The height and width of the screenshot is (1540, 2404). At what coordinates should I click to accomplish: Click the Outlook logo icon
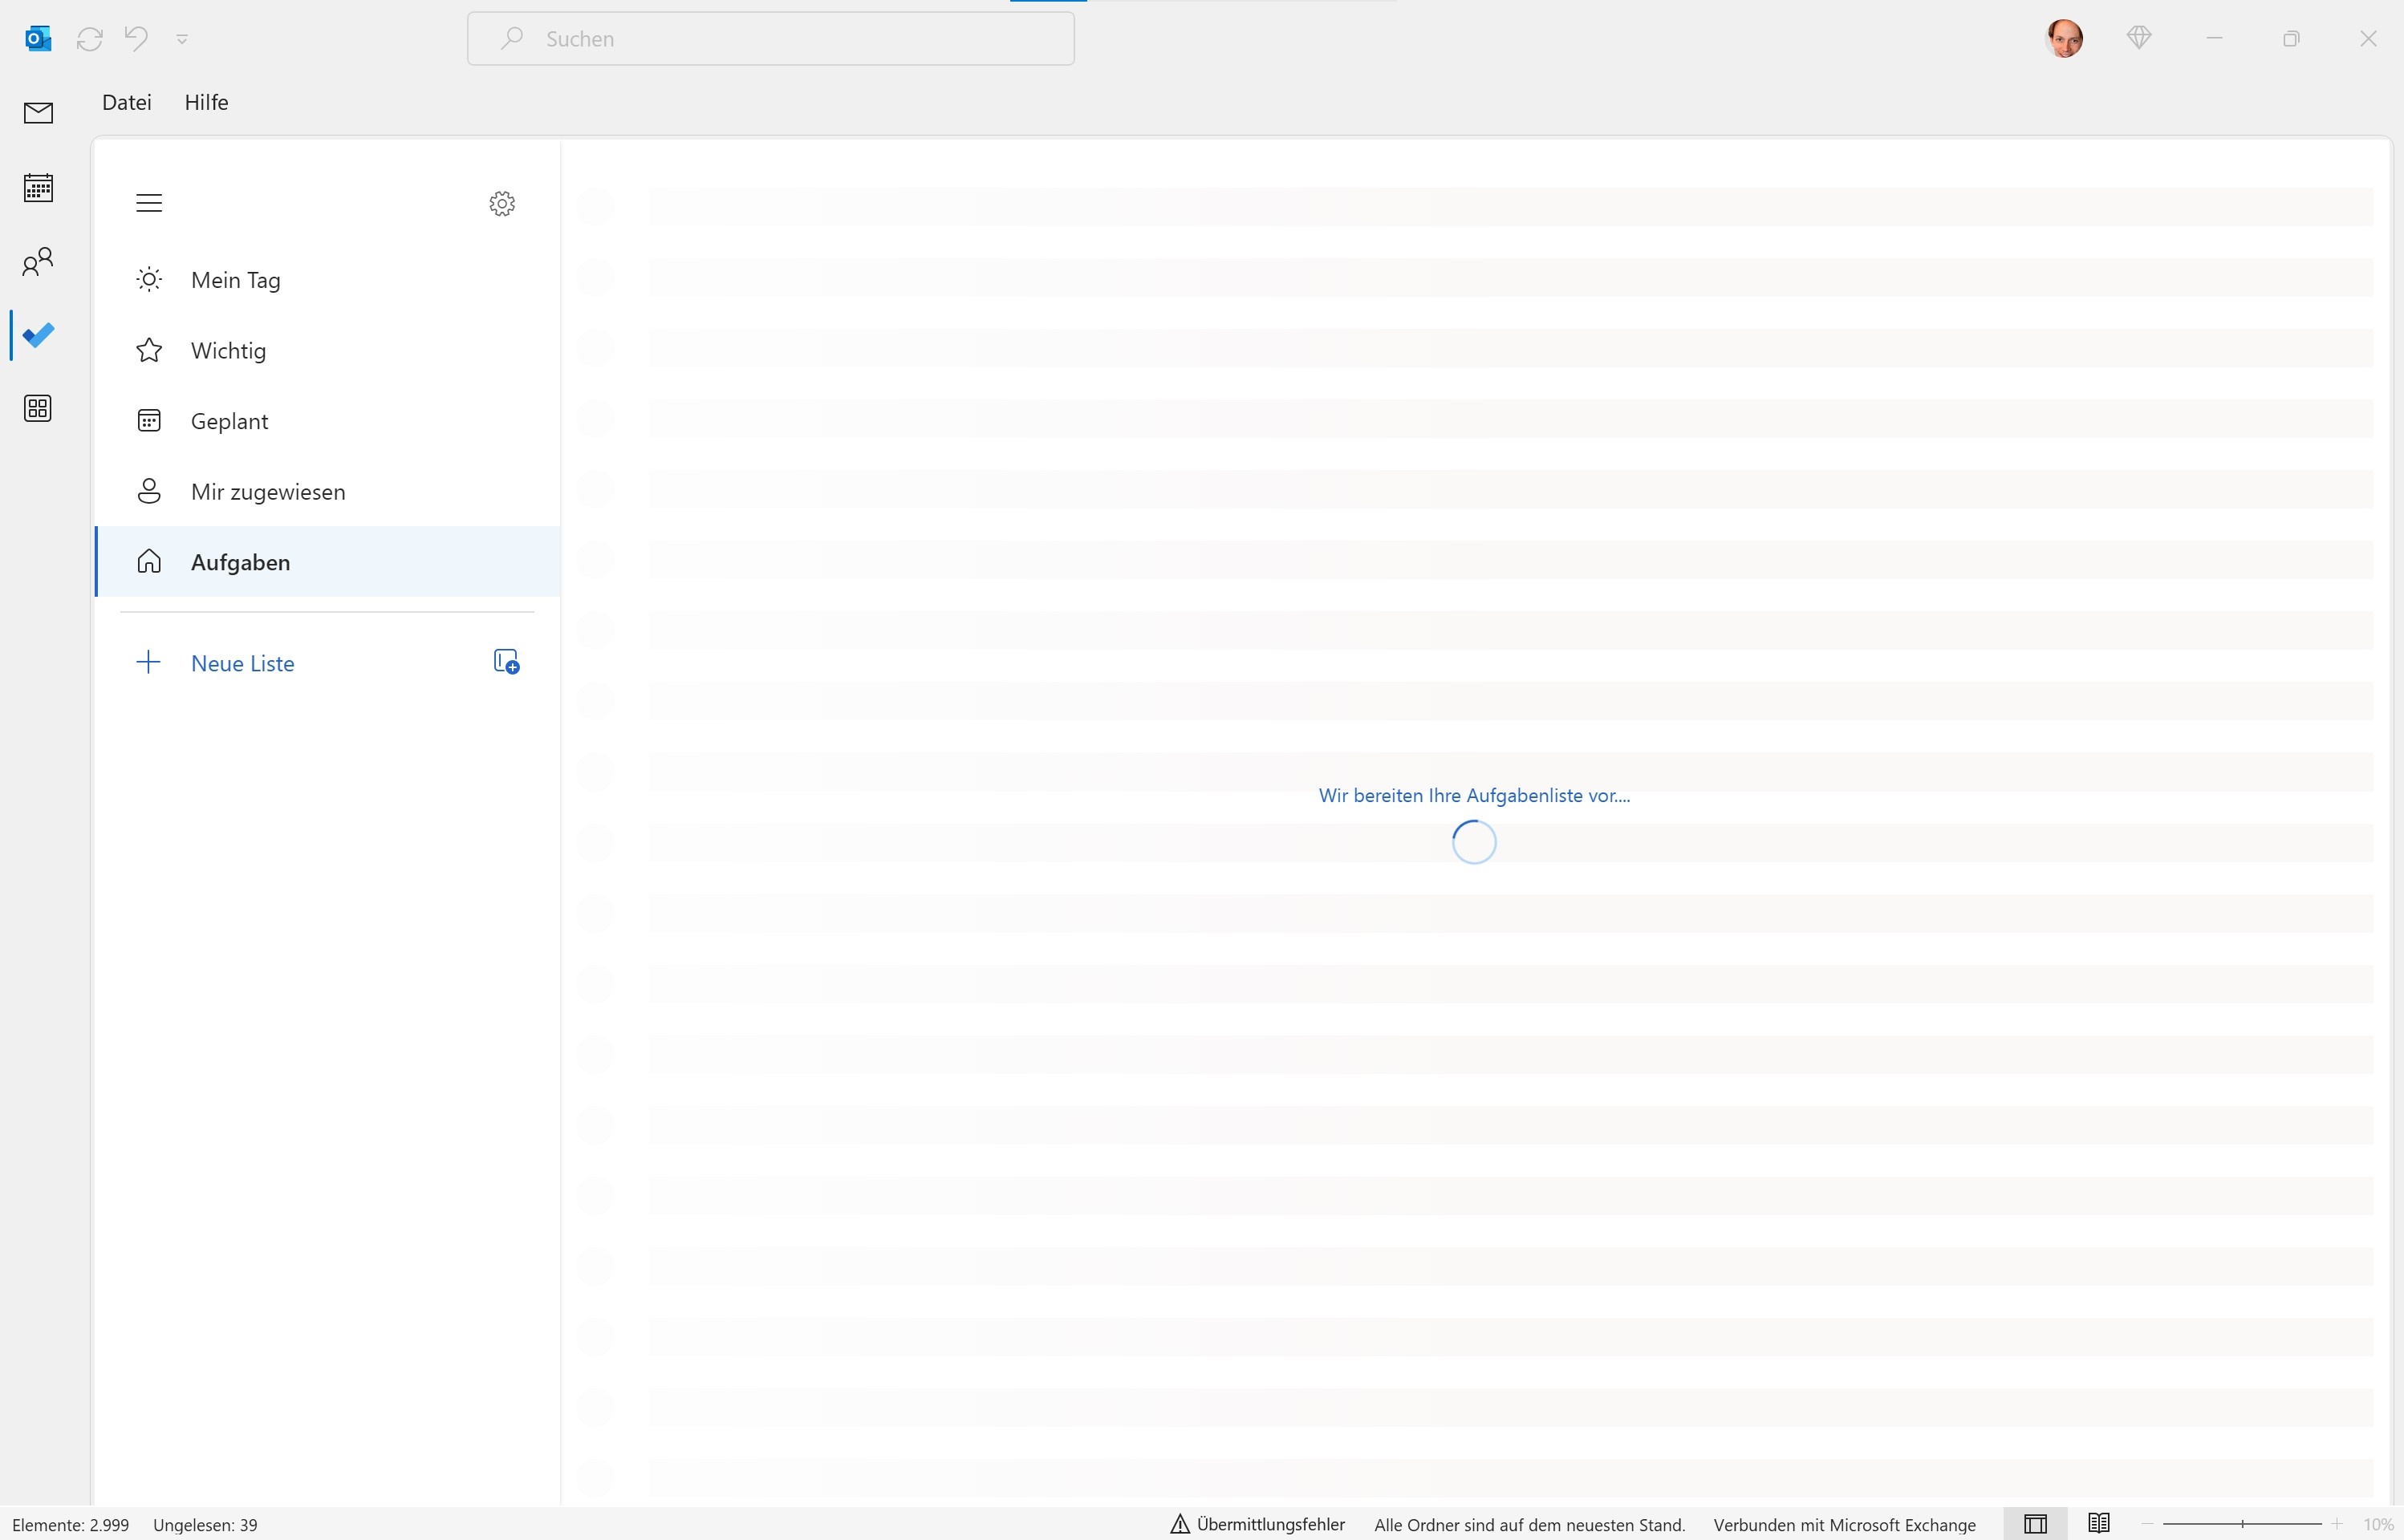coord(38,39)
